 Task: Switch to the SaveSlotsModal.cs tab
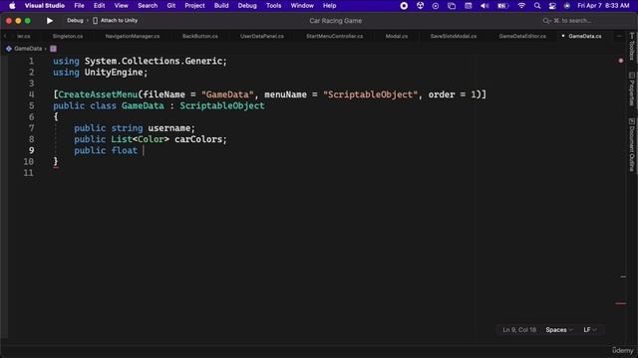(x=454, y=36)
